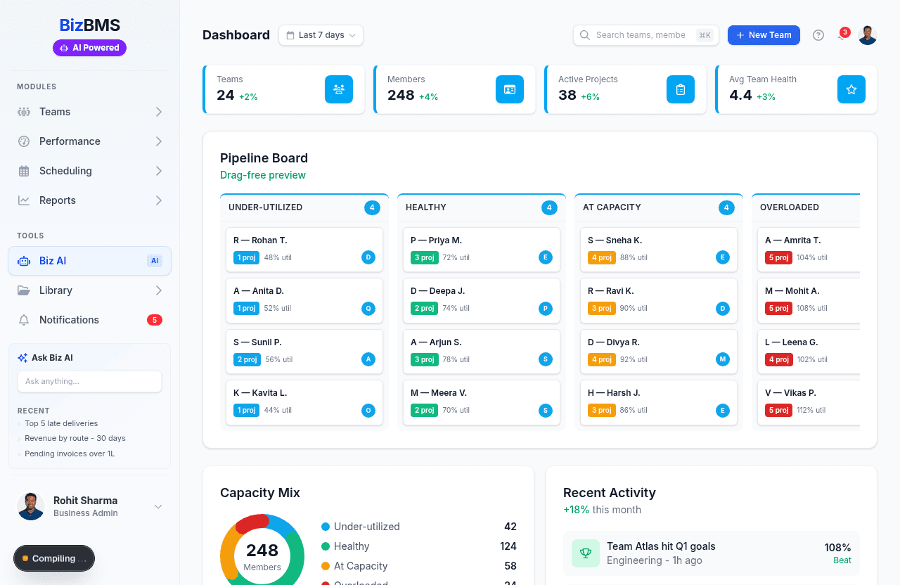Open the profile avatar in top bar
This screenshot has width=900, height=585.
[x=868, y=35]
